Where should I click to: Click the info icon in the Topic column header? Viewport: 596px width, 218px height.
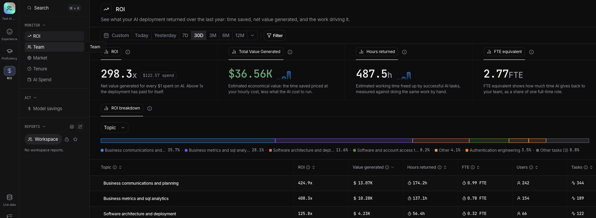click(x=115, y=167)
